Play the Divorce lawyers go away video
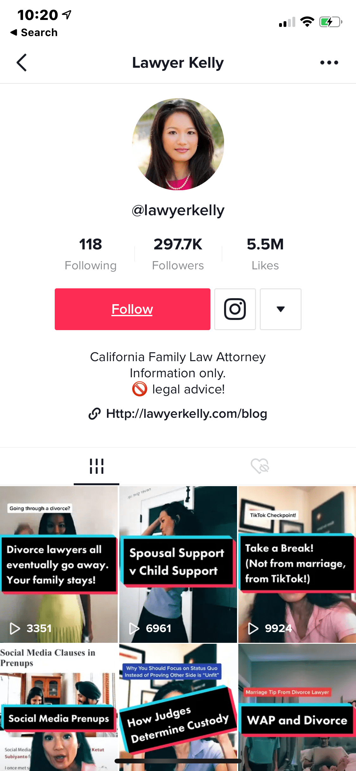Image resolution: width=356 pixels, height=771 pixels. coord(59,564)
